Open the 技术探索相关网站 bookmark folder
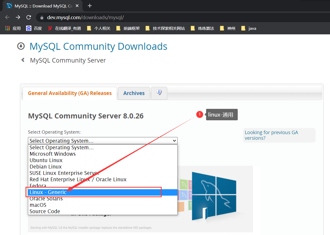The image size is (330, 235). [x=165, y=28]
